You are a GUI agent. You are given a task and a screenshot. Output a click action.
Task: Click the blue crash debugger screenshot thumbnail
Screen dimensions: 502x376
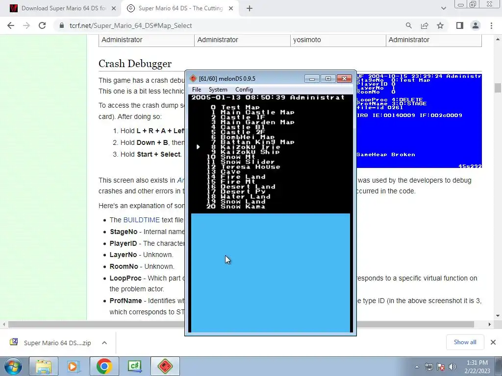(x=419, y=121)
